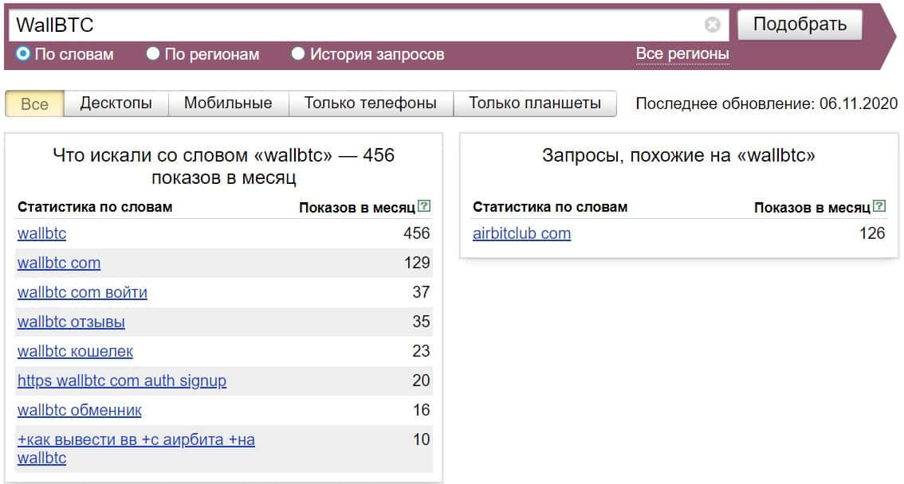Clear the search field with the X icon

tap(713, 25)
